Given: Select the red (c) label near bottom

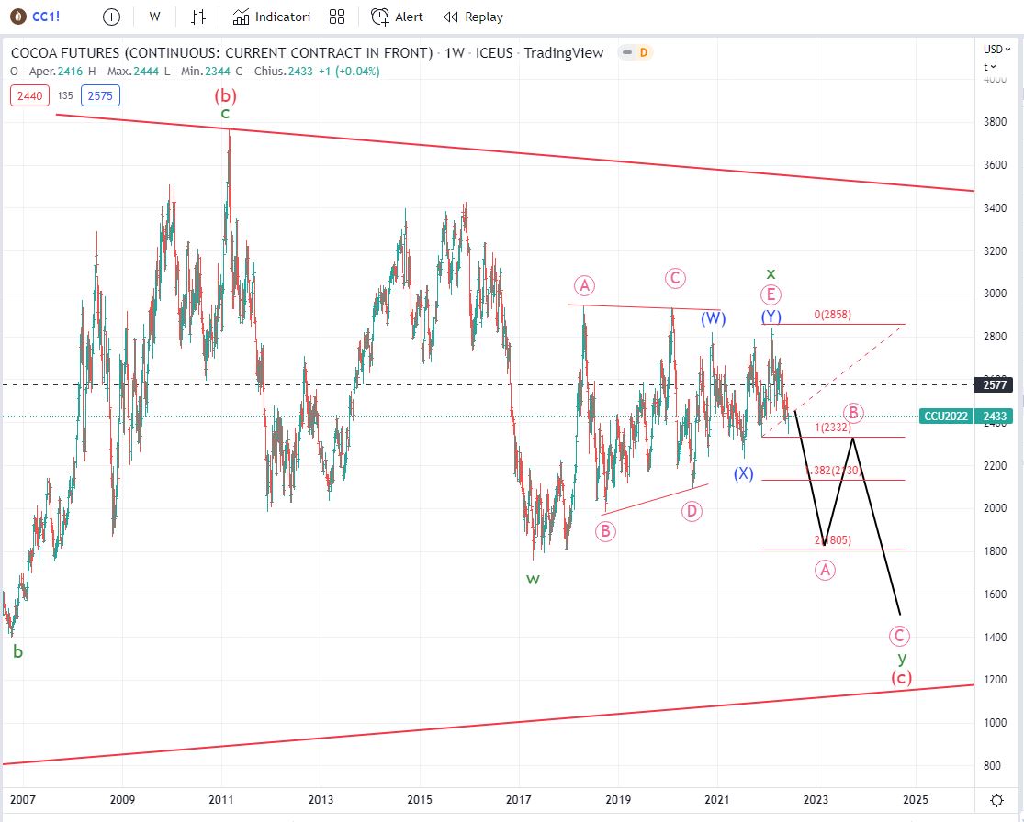Looking at the screenshot, I should 901,678.
